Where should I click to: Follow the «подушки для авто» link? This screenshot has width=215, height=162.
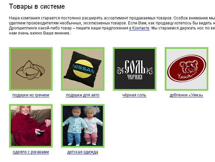tap(83, 95)
